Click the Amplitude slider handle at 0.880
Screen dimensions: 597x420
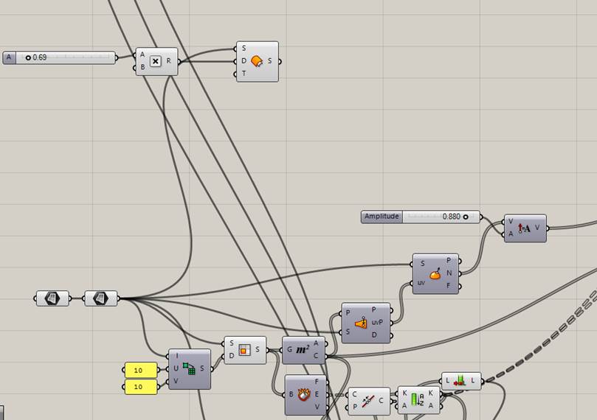point(466,217)
